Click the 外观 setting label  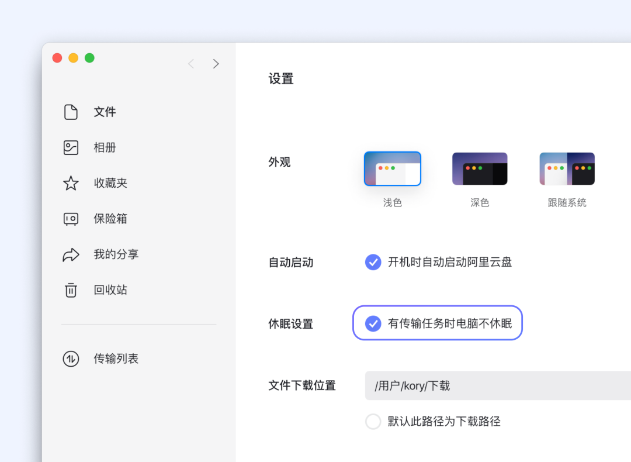pyautogui.click(x=279, y=163)
